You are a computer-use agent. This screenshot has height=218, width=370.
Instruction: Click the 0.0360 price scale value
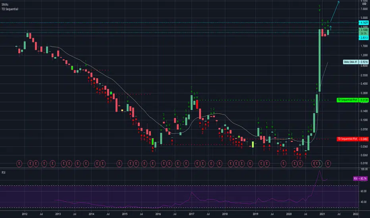(364, 147)
